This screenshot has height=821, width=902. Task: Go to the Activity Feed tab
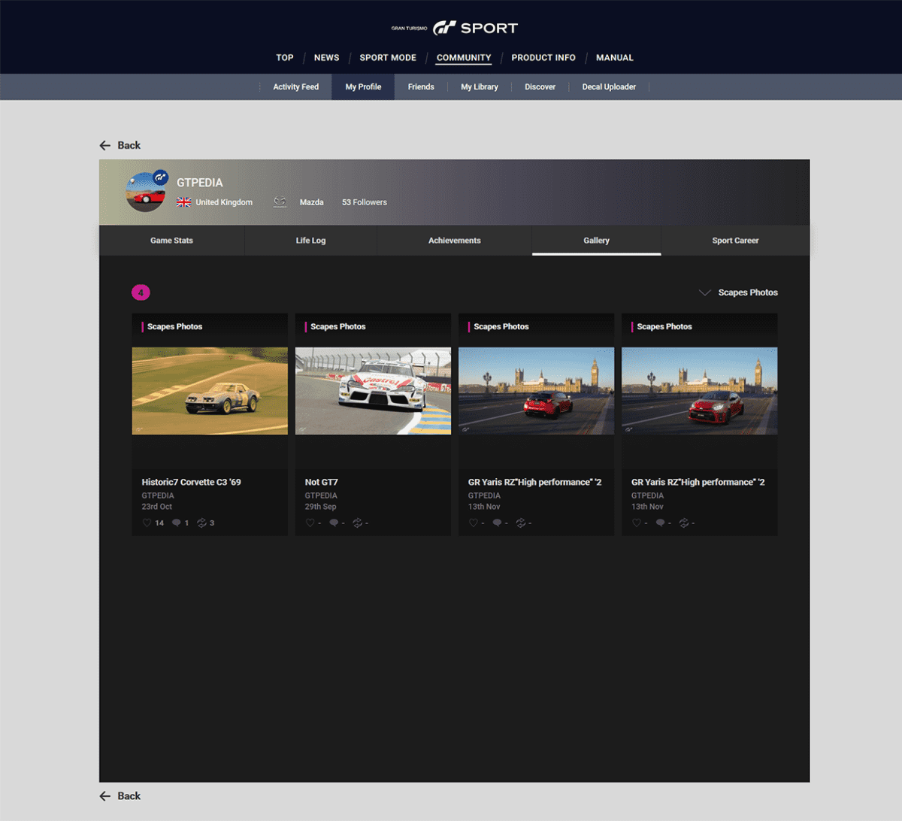(296, 87)
